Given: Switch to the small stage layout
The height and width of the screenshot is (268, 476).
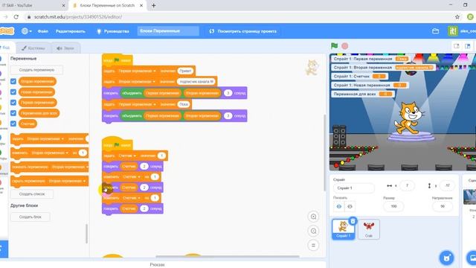Looking at the screenshot, I should tap(456, 46).
